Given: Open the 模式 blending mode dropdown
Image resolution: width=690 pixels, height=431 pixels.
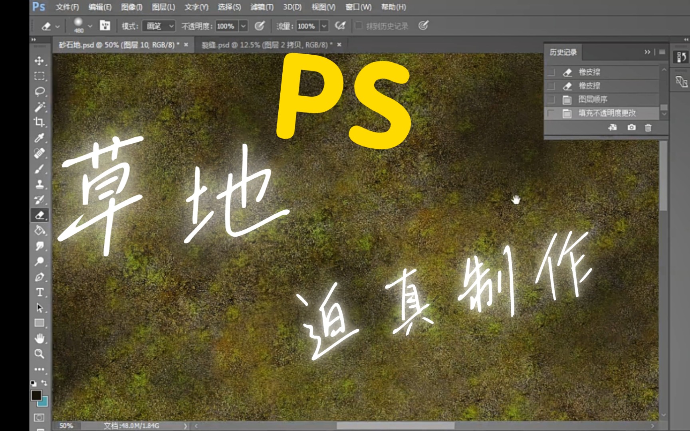Looking at the screenshot, I should pyautogui.click(x=159, y=26).
